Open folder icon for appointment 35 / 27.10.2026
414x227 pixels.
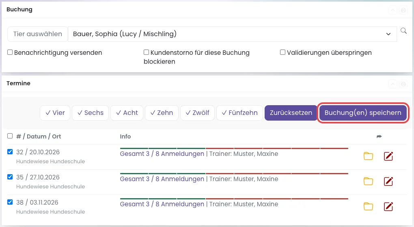368,181
